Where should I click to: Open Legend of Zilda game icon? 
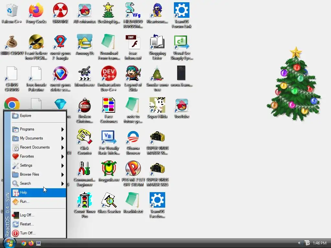(133, 73)
